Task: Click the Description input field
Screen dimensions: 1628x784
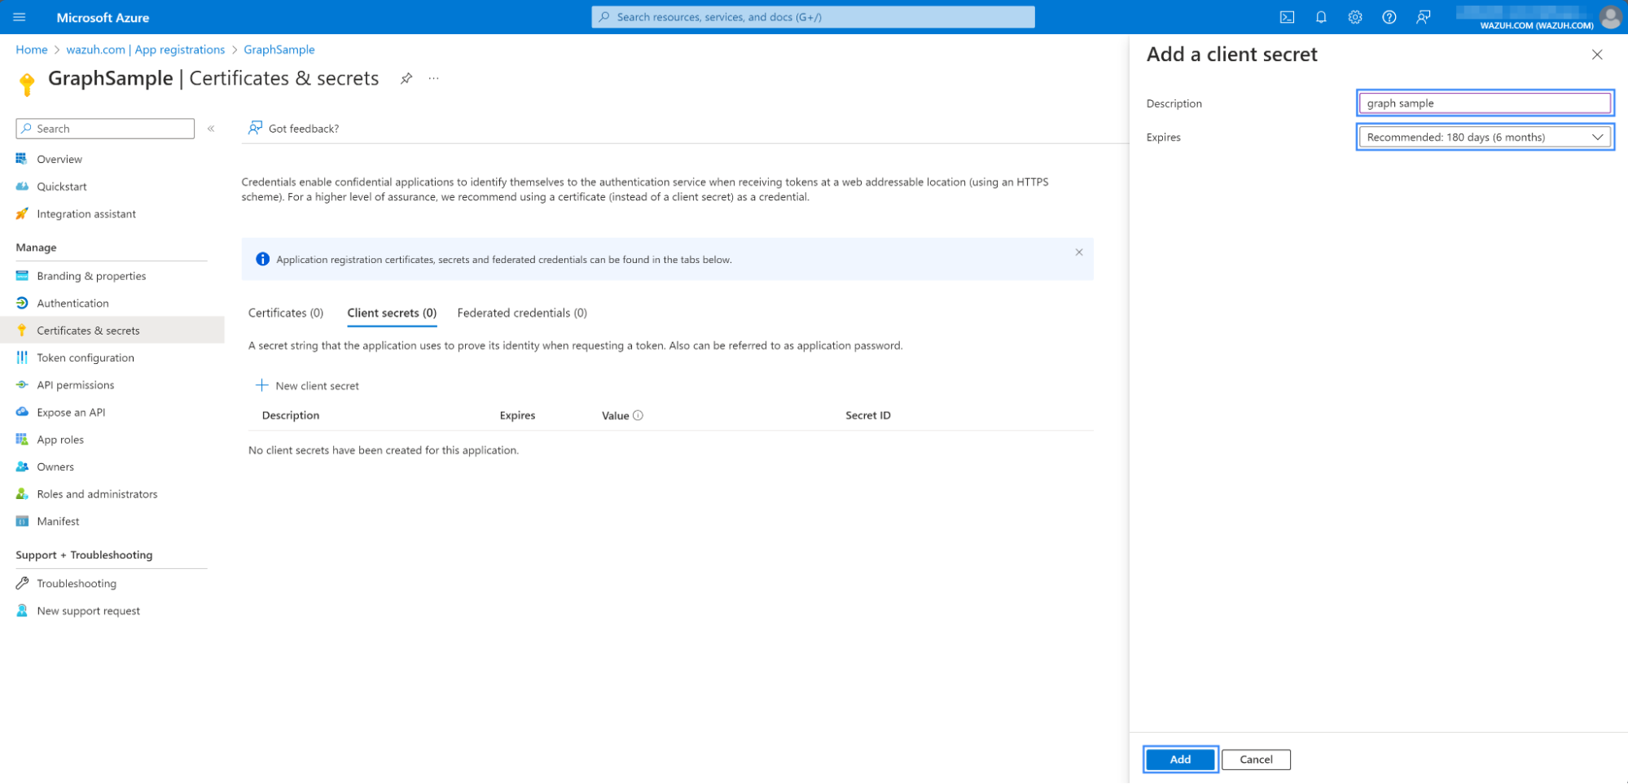Action: pos(1484,103)
